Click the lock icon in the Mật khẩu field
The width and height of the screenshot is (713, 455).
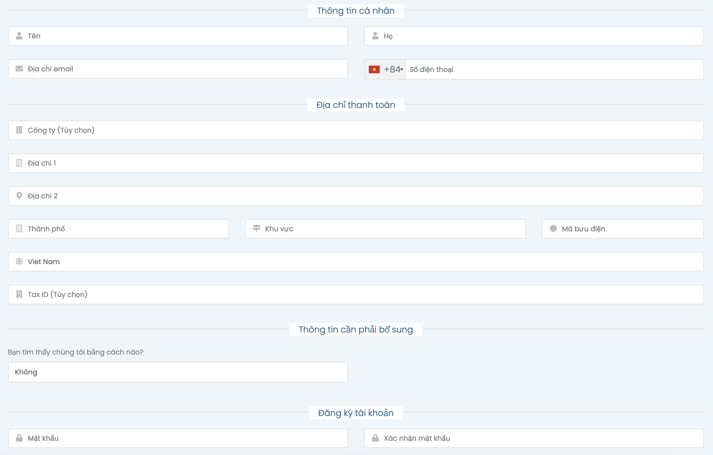tap(19, 438)
